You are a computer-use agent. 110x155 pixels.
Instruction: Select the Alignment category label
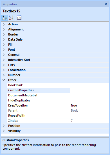[x=16, y=29]
